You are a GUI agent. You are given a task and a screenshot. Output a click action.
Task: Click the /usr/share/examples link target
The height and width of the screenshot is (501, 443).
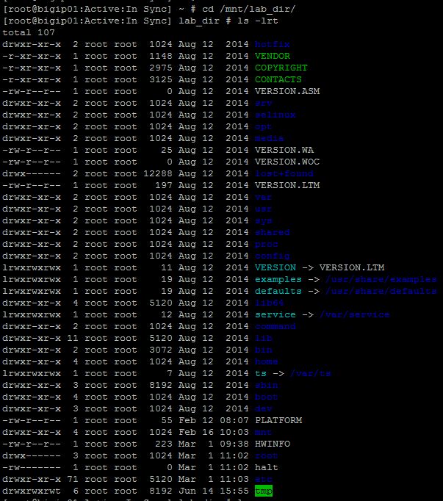click(x=378, y=279)
